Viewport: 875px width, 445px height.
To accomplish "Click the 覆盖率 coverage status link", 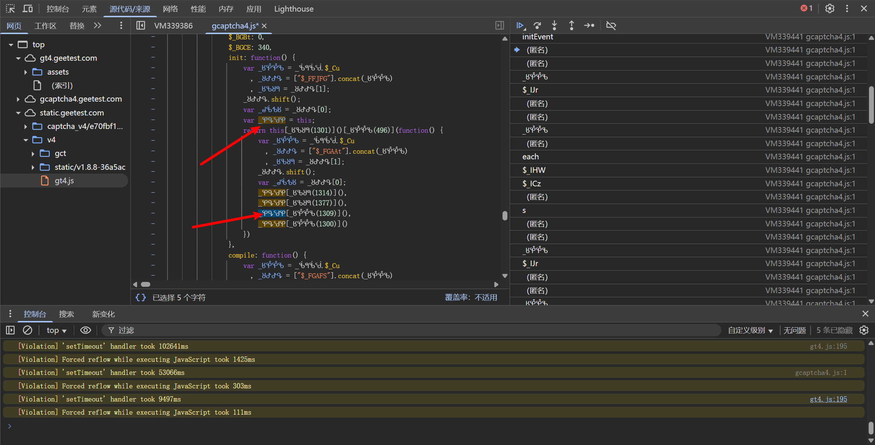I will 471,297.
